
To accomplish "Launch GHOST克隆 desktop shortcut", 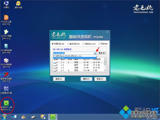I will (x=6, y=34).
